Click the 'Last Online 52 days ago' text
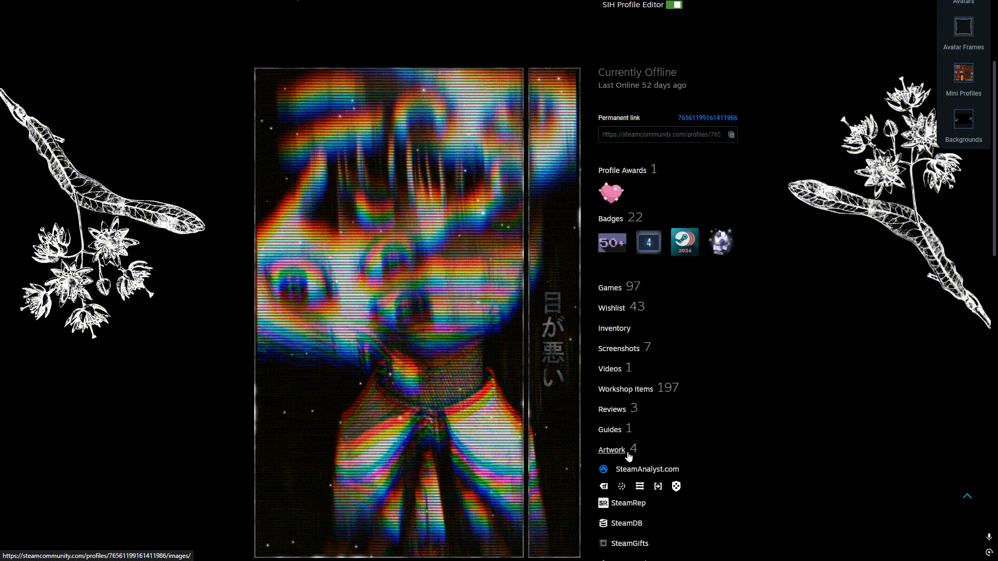The image size is (998, 561). click(642, 85)
